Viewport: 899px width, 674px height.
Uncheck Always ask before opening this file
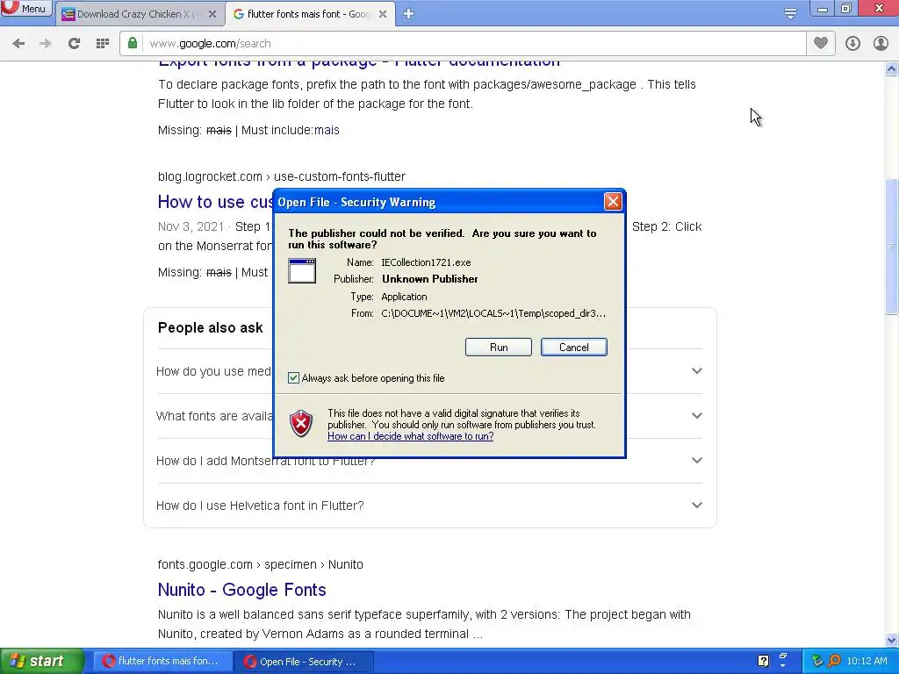pyautogui.click(x=293, y=377)
